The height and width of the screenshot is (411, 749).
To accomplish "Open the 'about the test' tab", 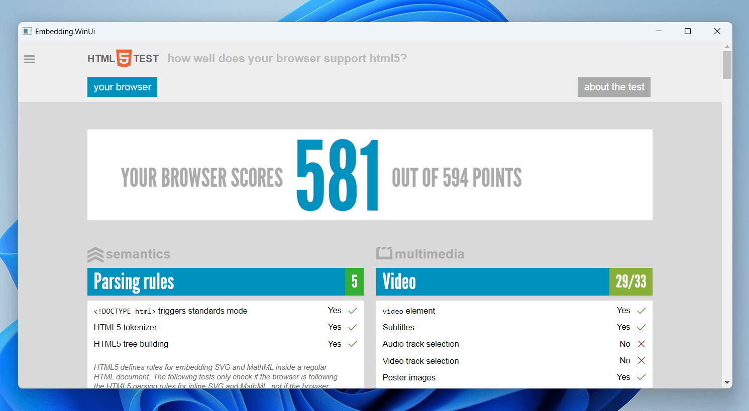I will point(614,87).
